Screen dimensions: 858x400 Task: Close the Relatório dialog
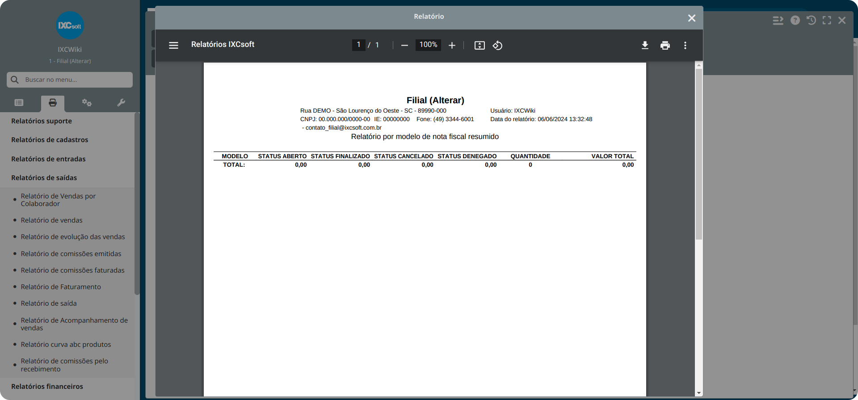click(x=692, y=18)
